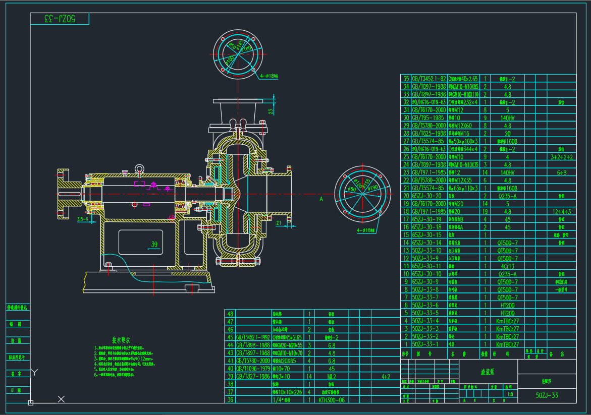The height and width of the screenshot is (415, 591).
Task: Click the 4-ø18 callout on top flange
Action: (270, 77)
